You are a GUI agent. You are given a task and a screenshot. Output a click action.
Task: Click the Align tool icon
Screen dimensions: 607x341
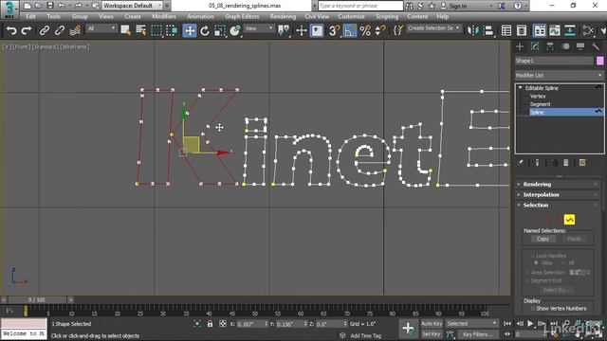pyautogui.click(x=488, y=30)
